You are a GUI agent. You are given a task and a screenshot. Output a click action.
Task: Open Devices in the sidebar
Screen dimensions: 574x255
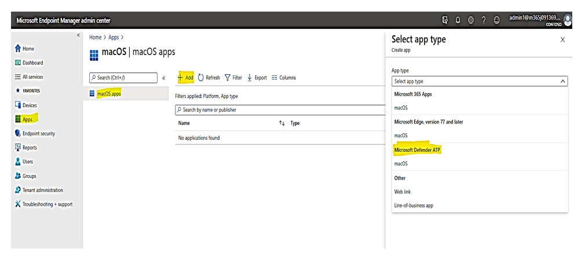pyautogui.click(x=26, y=105)
